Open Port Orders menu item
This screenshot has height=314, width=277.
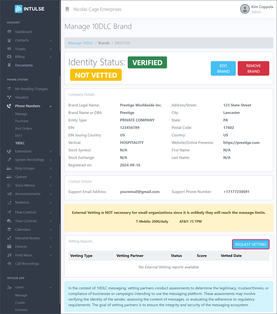[24, 129]
